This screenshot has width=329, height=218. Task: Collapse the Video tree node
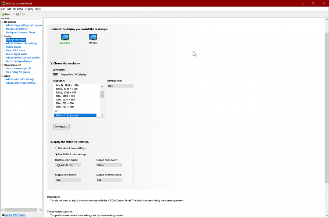click(x=2, y=76)
